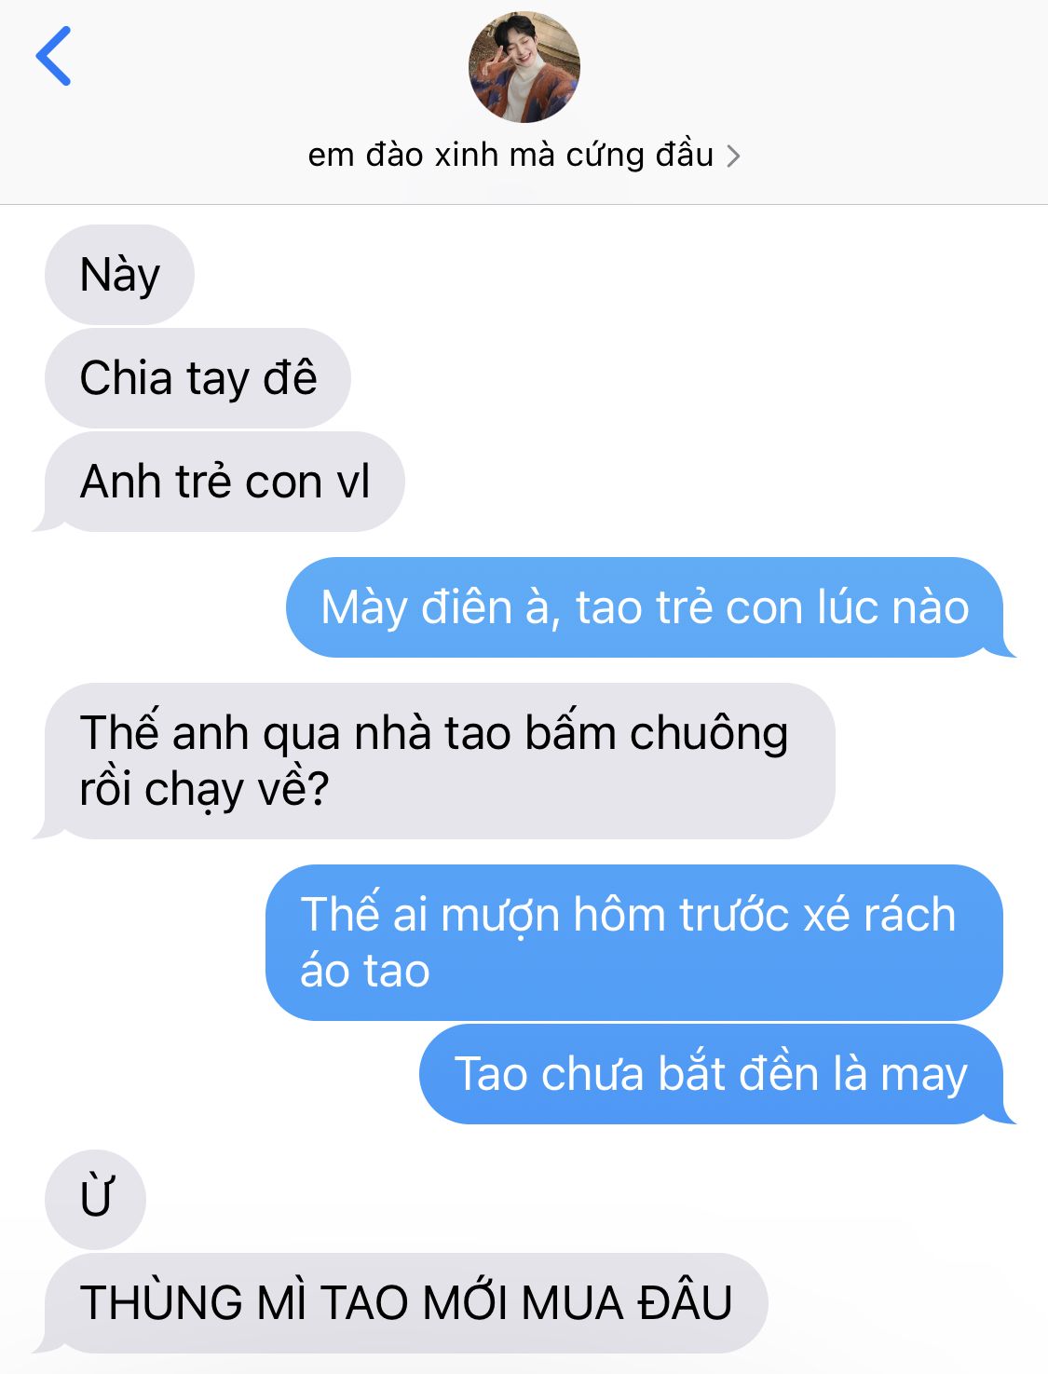Click the word 'ĐÂU' in last message

[685, 1301]
